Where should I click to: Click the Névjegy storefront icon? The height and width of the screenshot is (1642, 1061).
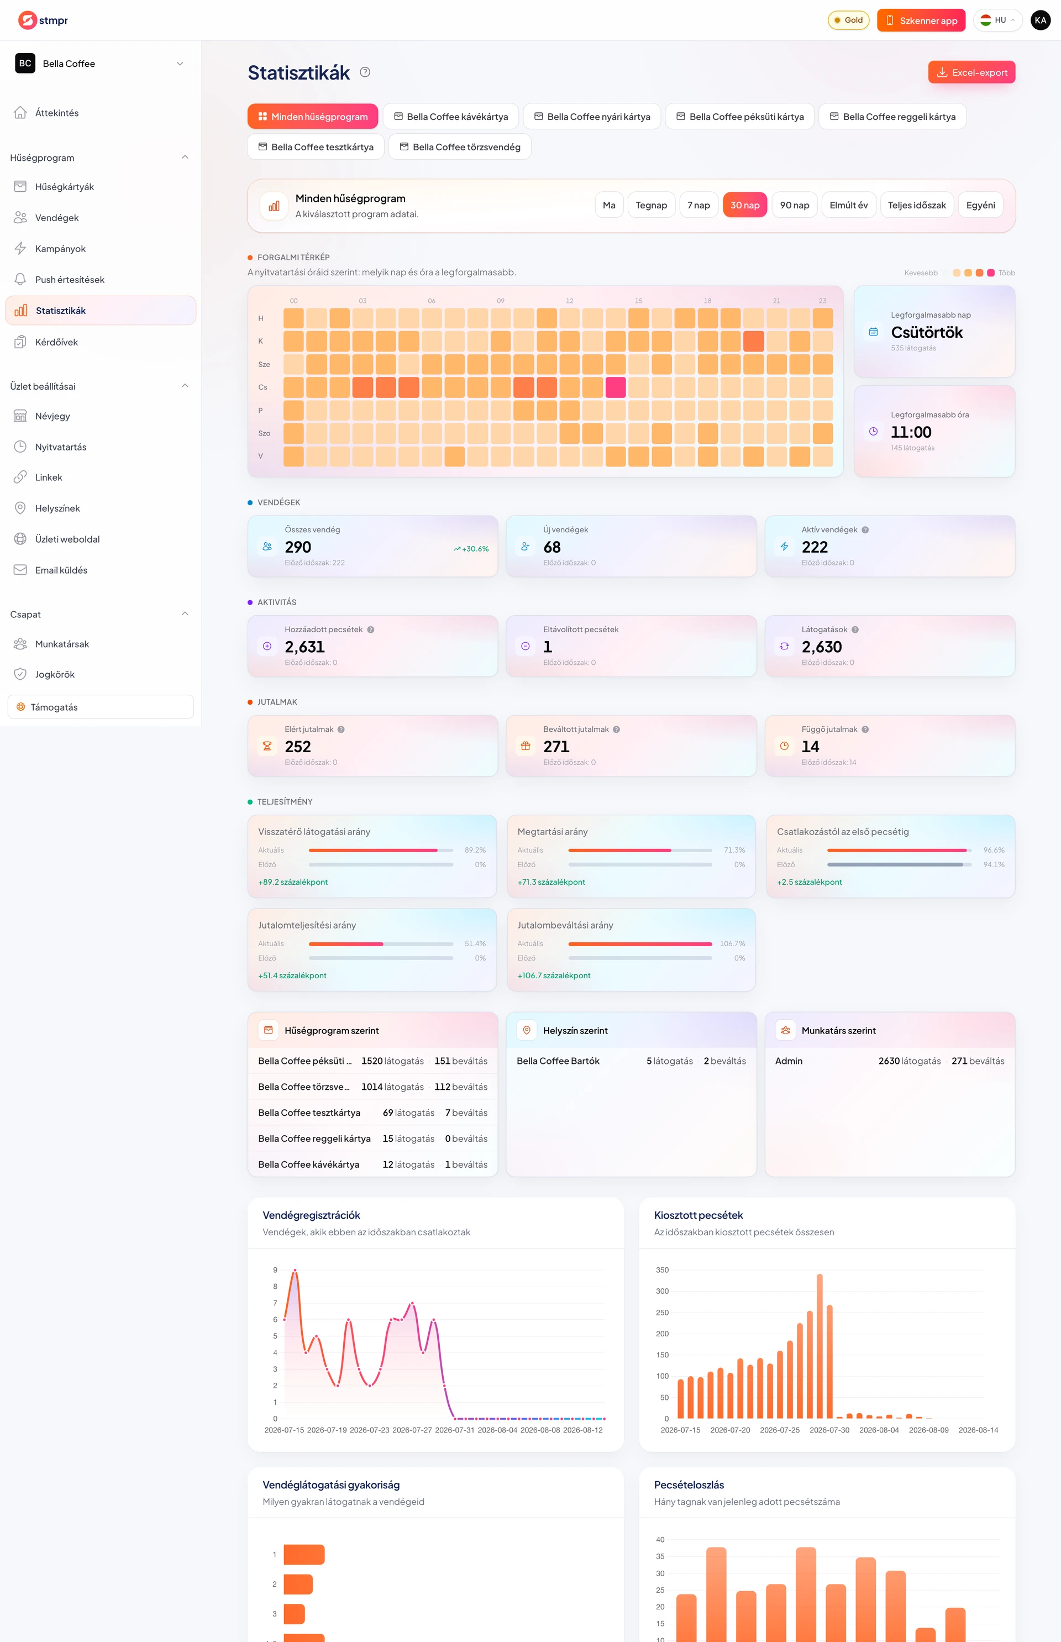pos(20,416)
